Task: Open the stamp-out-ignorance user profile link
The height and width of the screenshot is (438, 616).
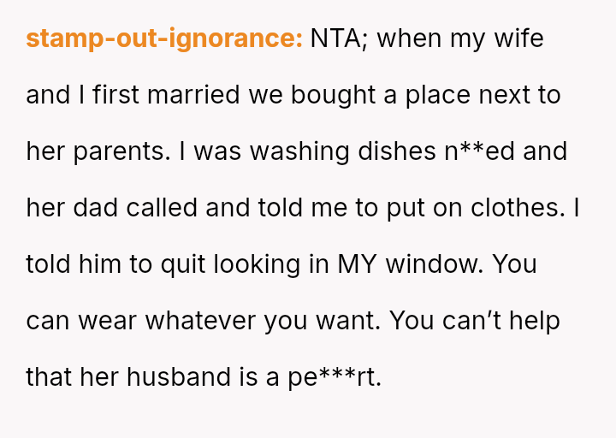Action: [163, 38]
